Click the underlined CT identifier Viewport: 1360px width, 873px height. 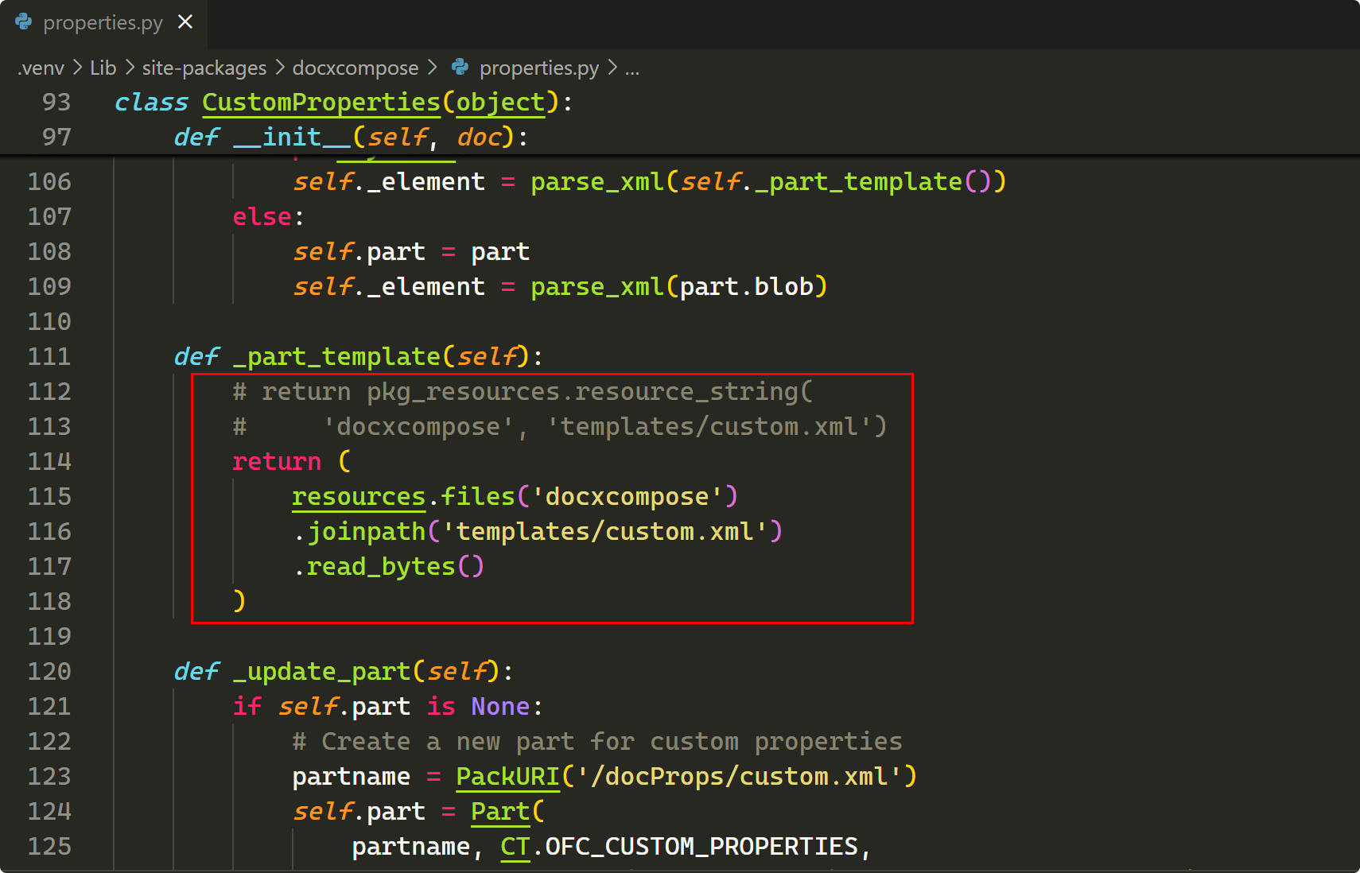pyautogui.click(x=515, y=847)
